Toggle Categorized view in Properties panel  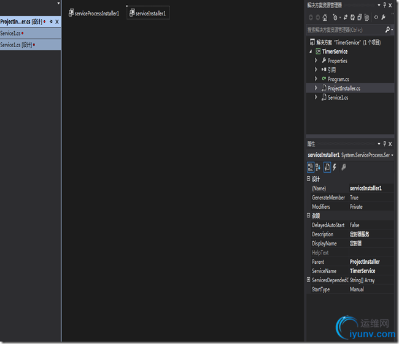[311, 167]
